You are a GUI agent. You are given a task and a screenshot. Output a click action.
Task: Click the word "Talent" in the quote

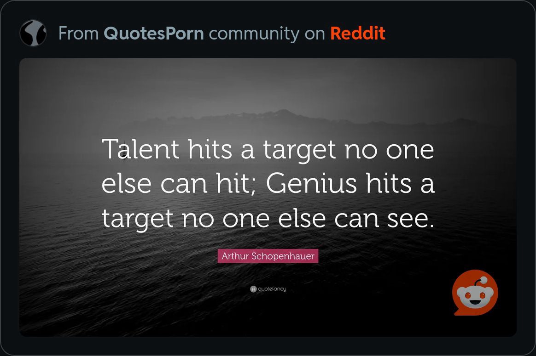coord(140,149)
